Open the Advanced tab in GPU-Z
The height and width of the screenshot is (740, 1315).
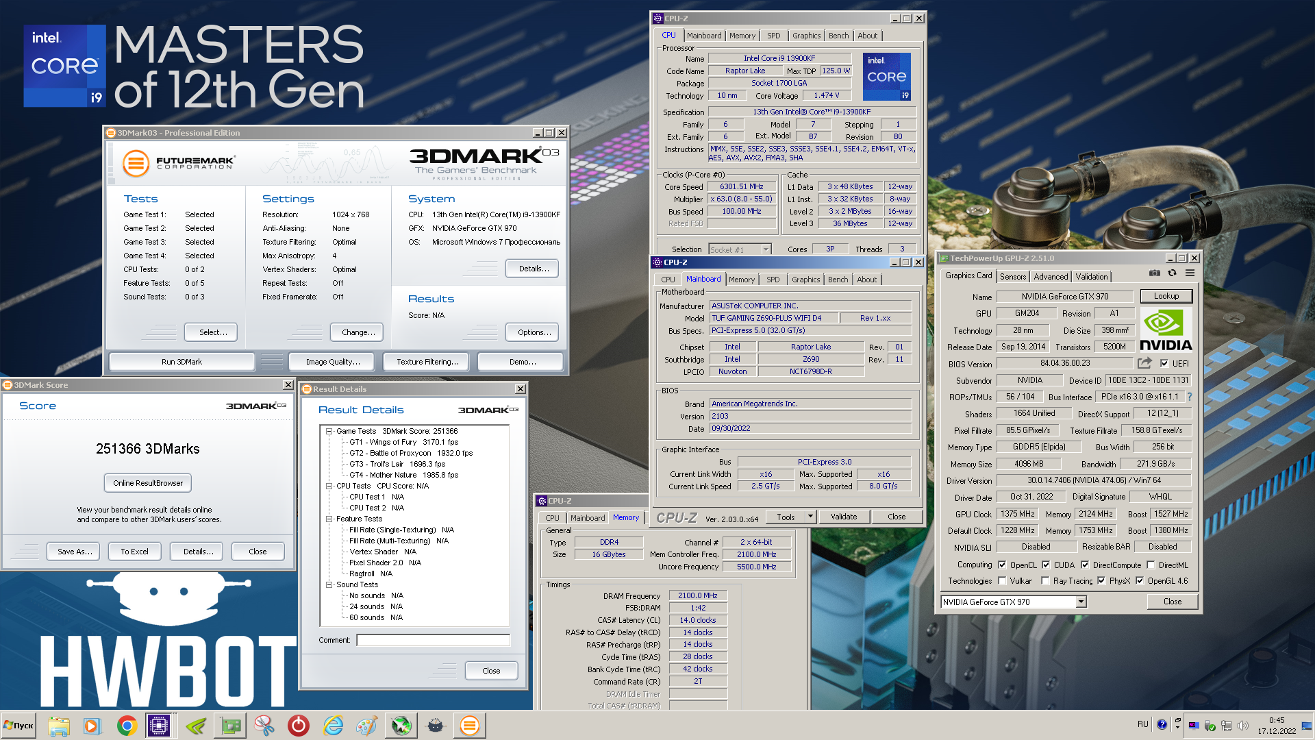(1051, 277)
